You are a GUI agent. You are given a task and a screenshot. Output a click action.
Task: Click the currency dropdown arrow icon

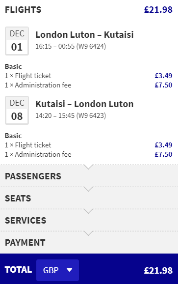click(x=70, y=270)
